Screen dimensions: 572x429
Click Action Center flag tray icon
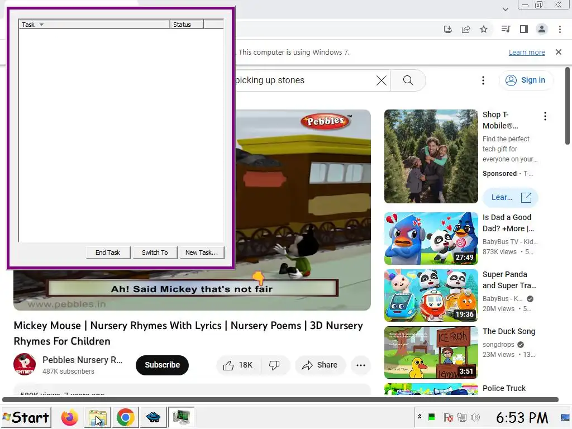click(449, 417)
